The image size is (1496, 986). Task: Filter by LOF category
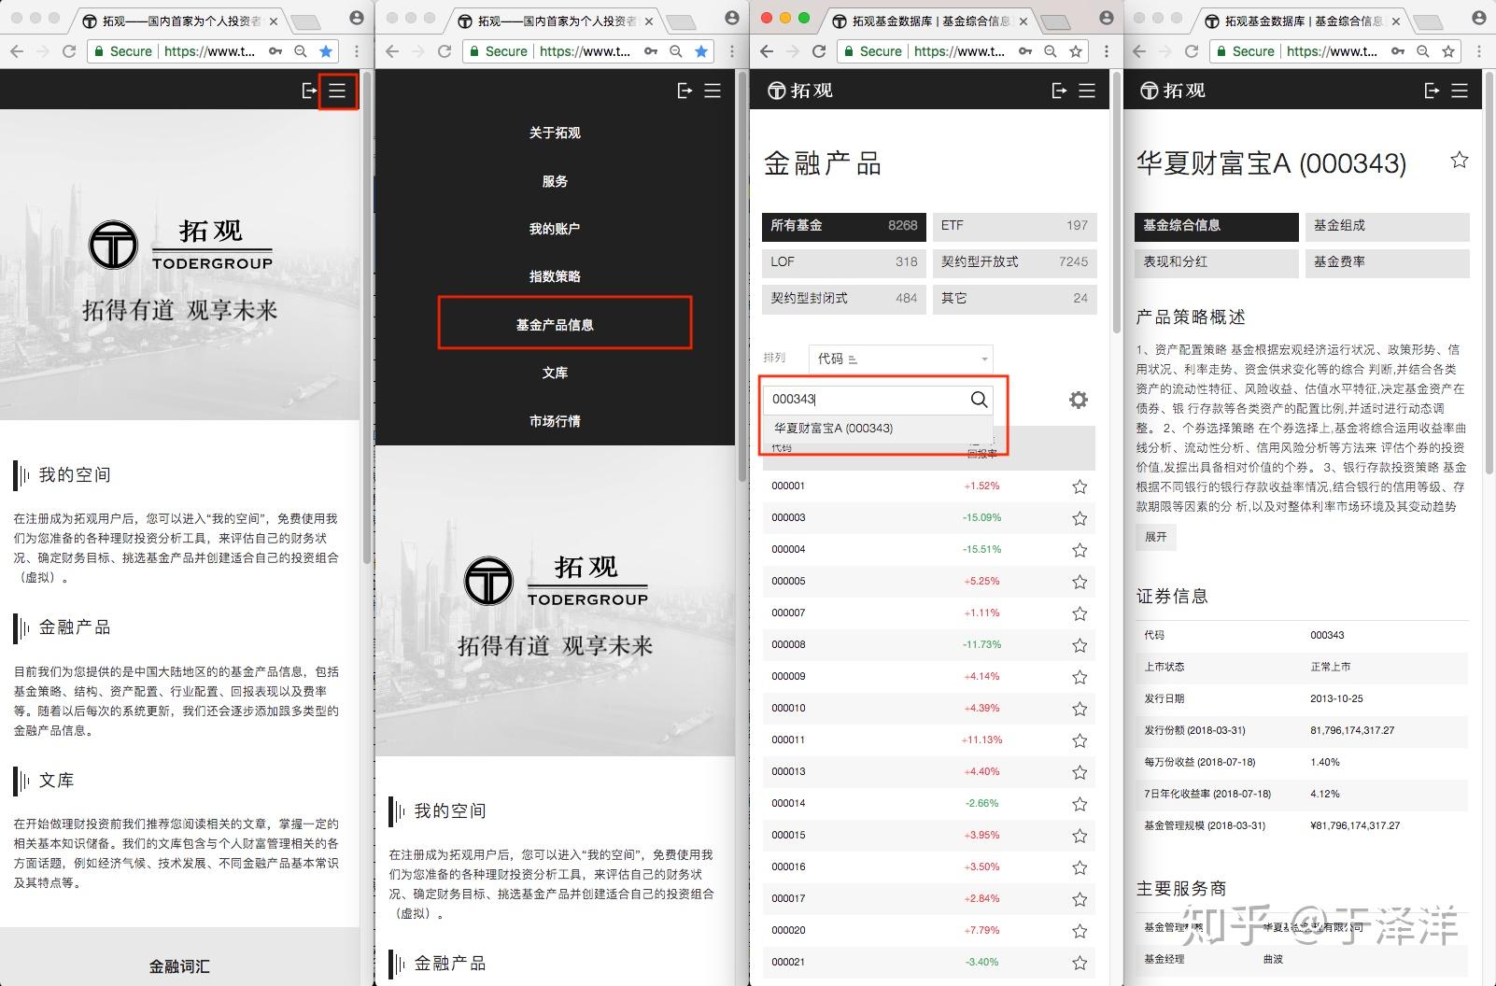click(844, 262)
